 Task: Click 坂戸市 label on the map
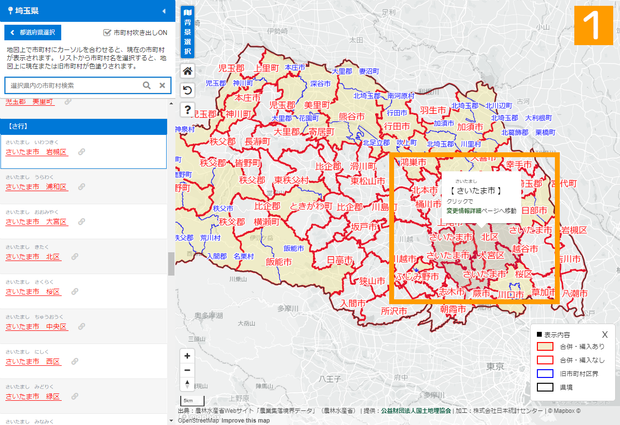[x=364, y=227]
